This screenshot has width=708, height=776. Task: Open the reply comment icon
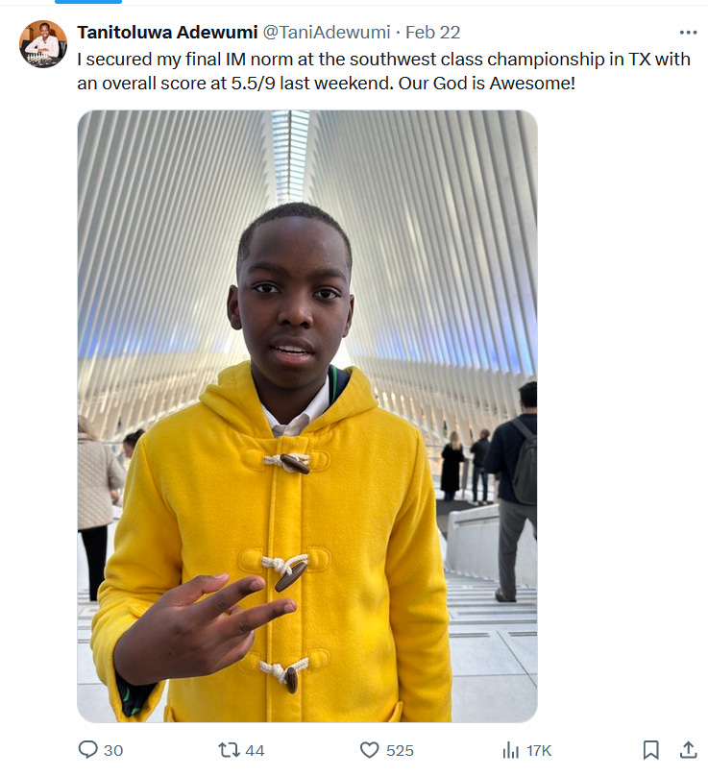(x=88, y=749)
